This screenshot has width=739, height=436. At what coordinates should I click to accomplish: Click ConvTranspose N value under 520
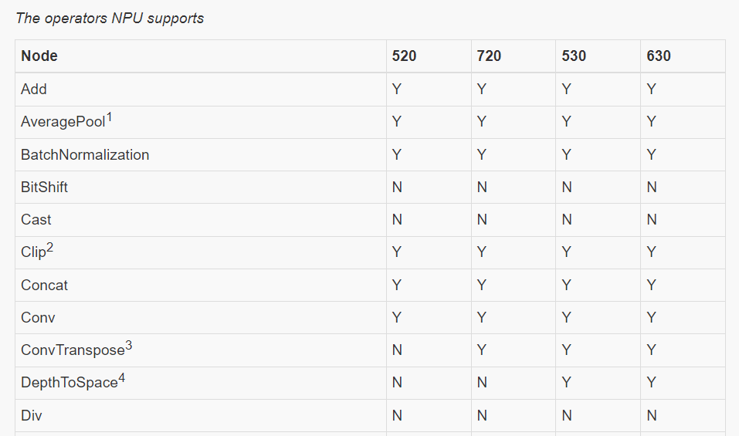pos(397,350)
